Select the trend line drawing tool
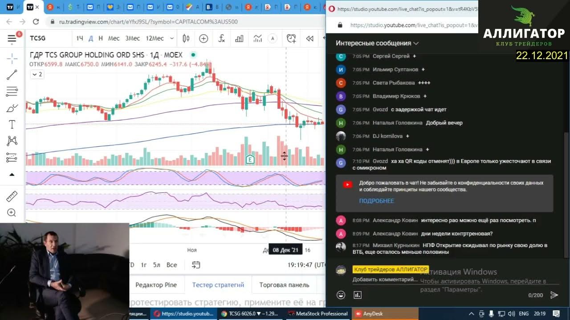Screen dimensions: 570x320 [x=12, y=75]
